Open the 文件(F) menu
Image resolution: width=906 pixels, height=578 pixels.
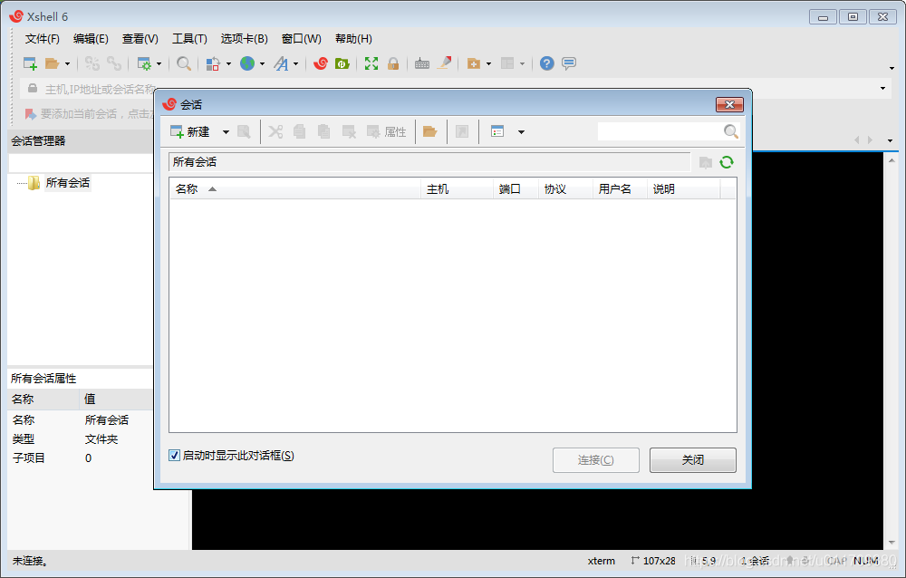(x=43, y=39)
